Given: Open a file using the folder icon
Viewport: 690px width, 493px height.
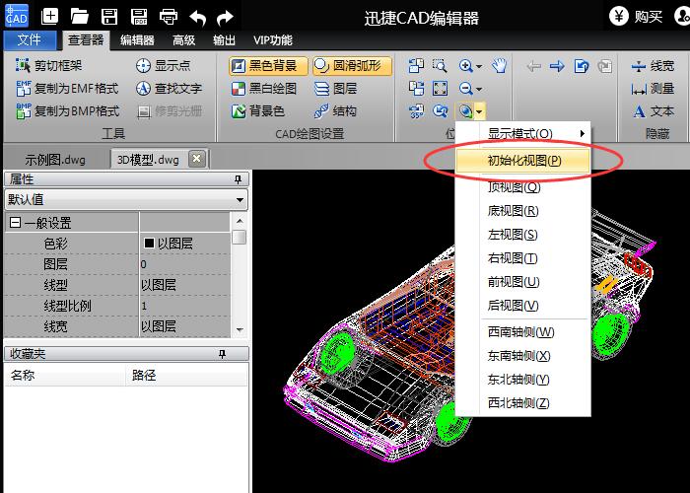Looking at the screenshot, I should point(79,17).
